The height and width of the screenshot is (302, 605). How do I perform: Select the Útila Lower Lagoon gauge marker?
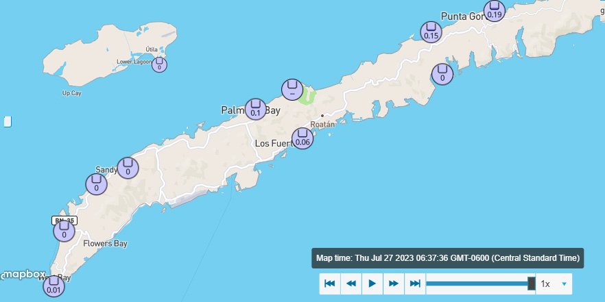pyautogui.click(x=159, y=64)
